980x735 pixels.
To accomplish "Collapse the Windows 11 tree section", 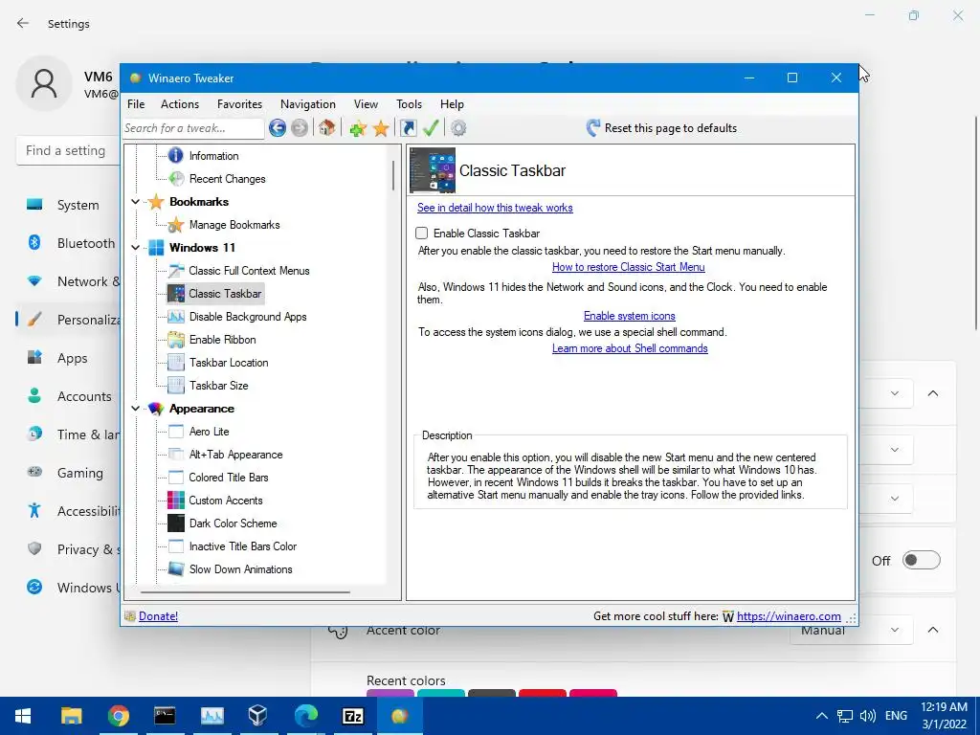I will [135, 248].
